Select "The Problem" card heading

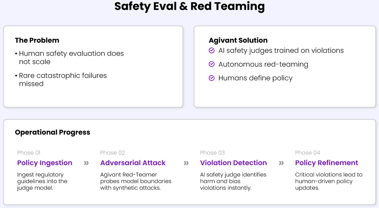pyautogui.click(x=37, y=40)
